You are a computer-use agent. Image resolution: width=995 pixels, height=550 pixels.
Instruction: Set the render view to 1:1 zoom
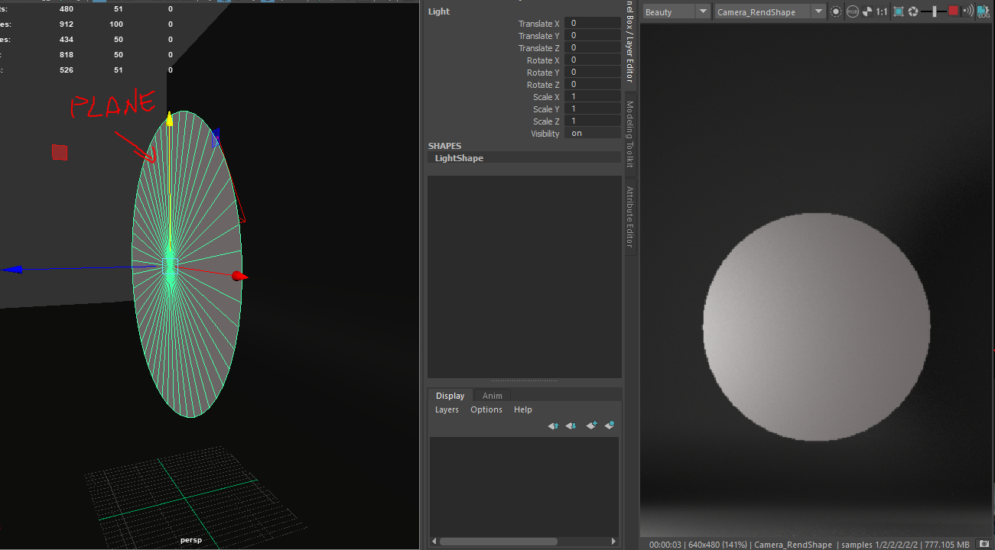[x=881, y=11]
